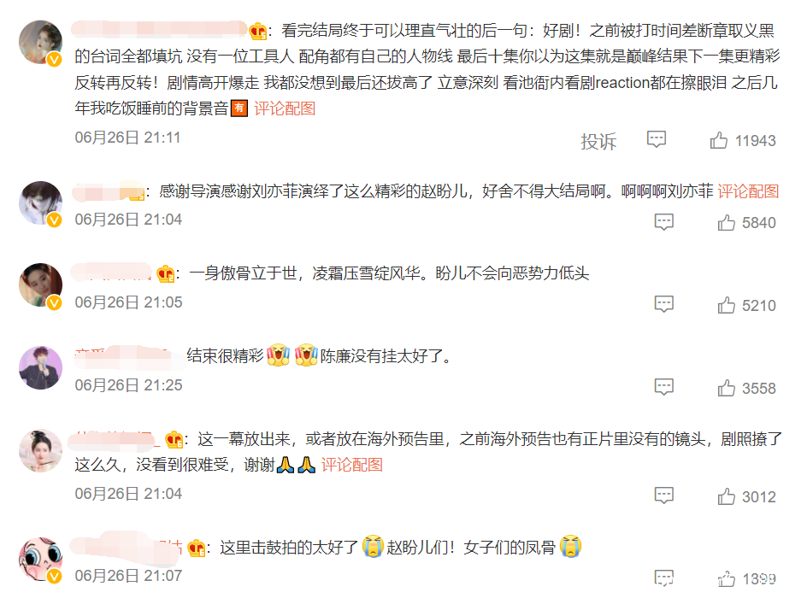807x604 pixels.
Task: View 评论配图 in the 刘亦菲 comment
Action: tap(748, 191)
